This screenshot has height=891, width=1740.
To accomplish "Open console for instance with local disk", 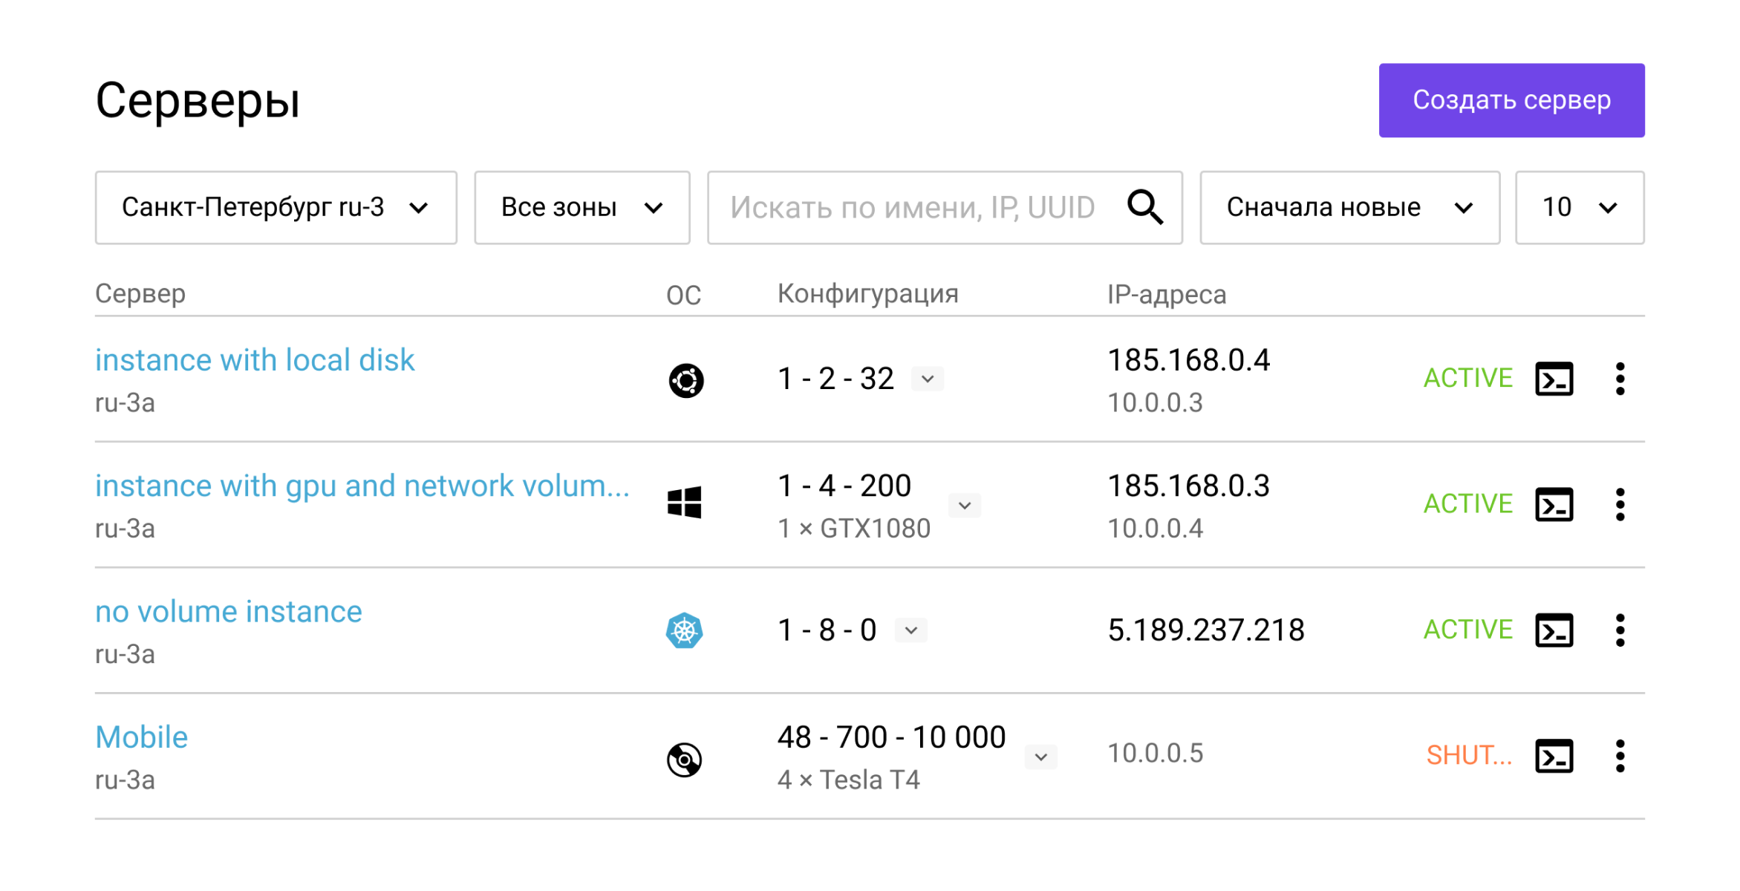I will coord(1554,379).
